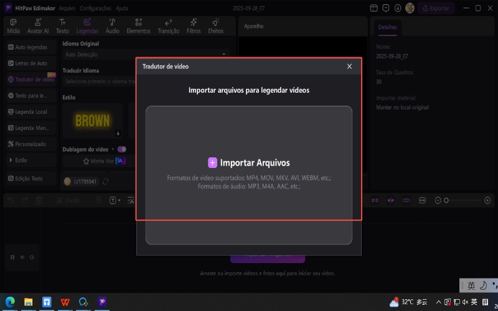The height and width of the screenshot is (311, 498).
Task: Open the Ajuda menu
Action: pos(122,8)
